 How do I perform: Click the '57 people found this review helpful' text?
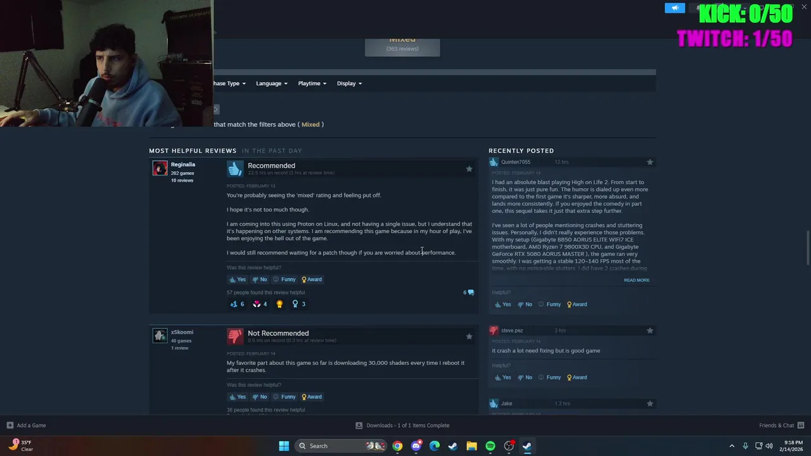tap(265, 293)
